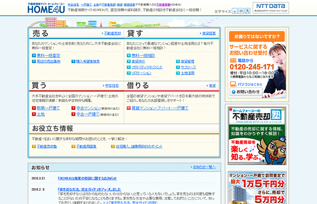Image resolution: width=317 pixels, height=204 pixels.
Task: Select small font size 小
Action: (235, 11)
